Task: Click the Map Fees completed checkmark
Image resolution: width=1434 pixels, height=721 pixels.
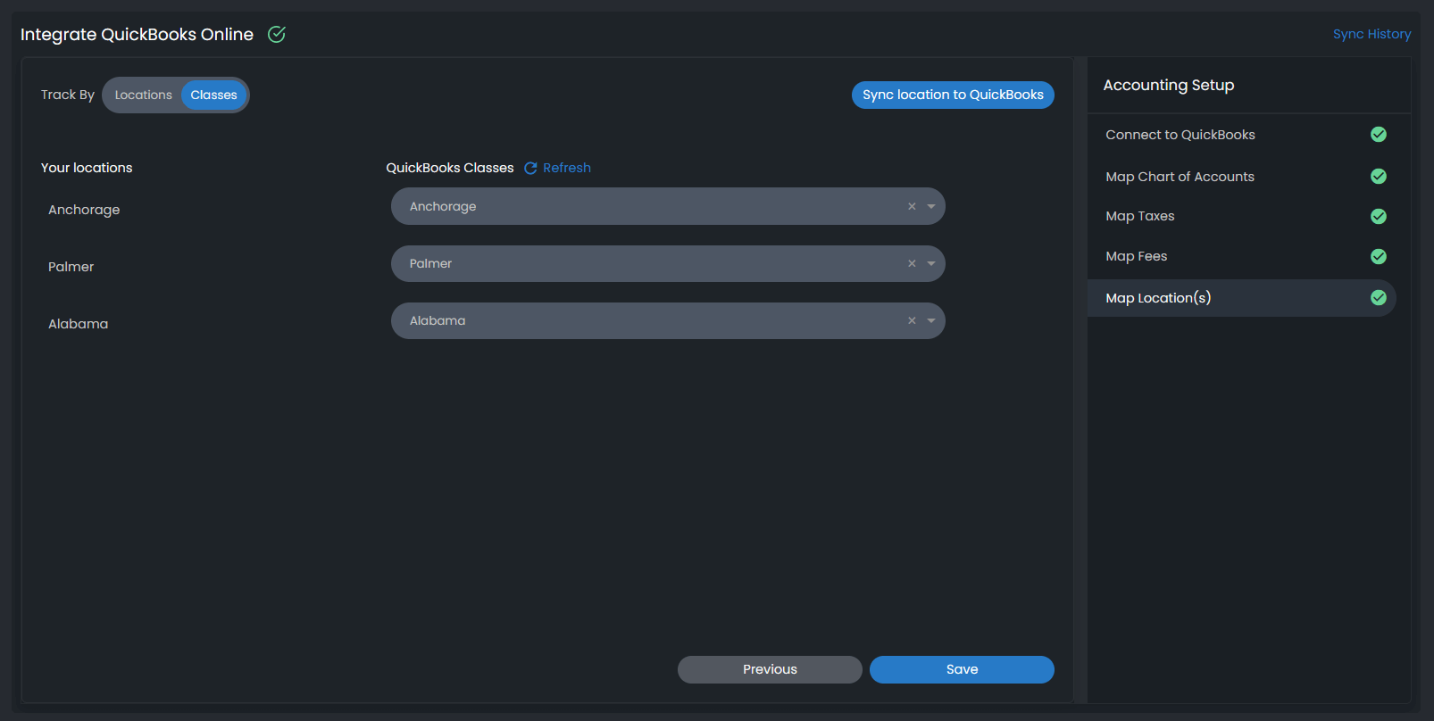Action: tap(1379, 256)
